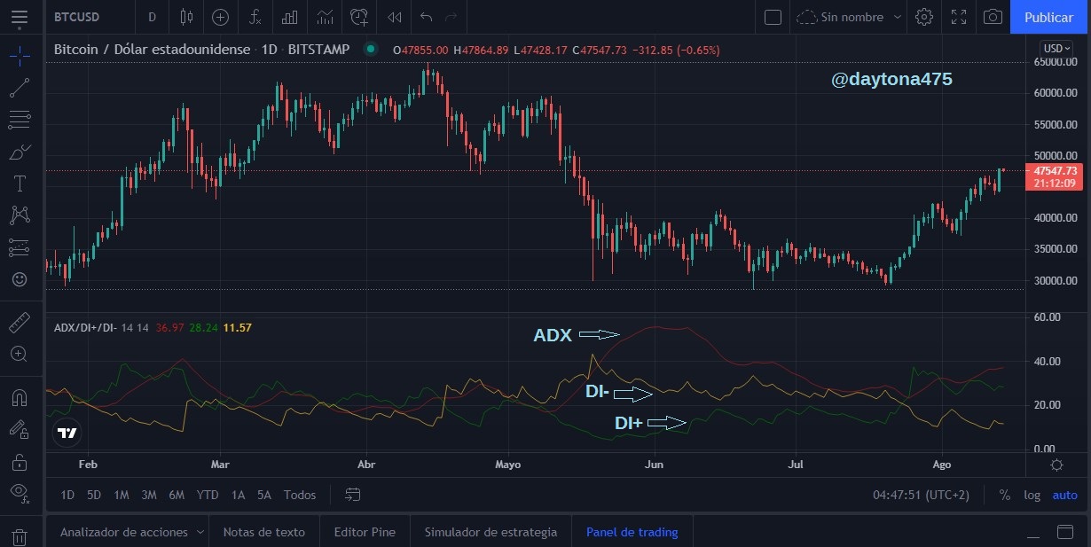Open chart settings gear icon
Image resolution: width=1091 pixels, height=547 pixels.
coord(924,17)
